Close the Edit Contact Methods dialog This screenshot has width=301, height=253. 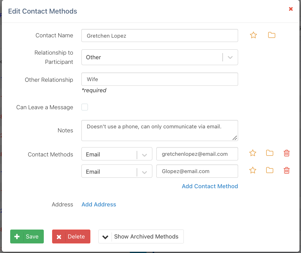coord(291,9)
